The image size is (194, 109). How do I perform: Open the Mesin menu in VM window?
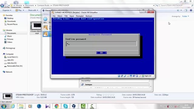[x=60, y=16]
